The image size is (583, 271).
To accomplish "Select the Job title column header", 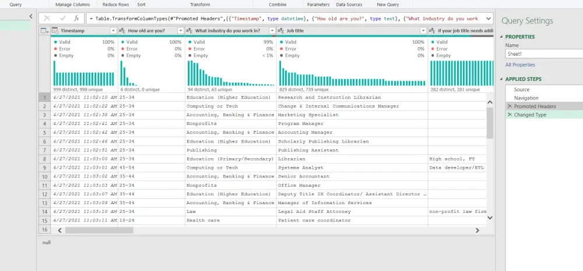I will (x=352, y=30).
